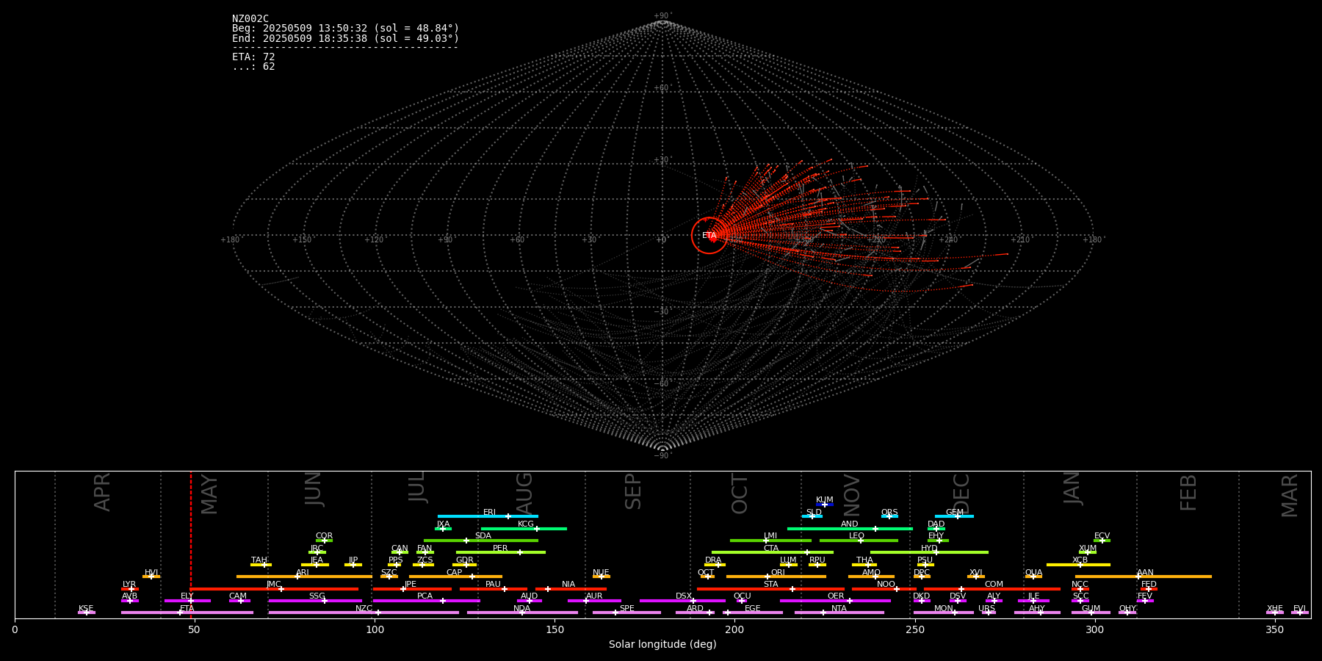
Task: Click the HYD shower label
Action: [x=929, y=549]
